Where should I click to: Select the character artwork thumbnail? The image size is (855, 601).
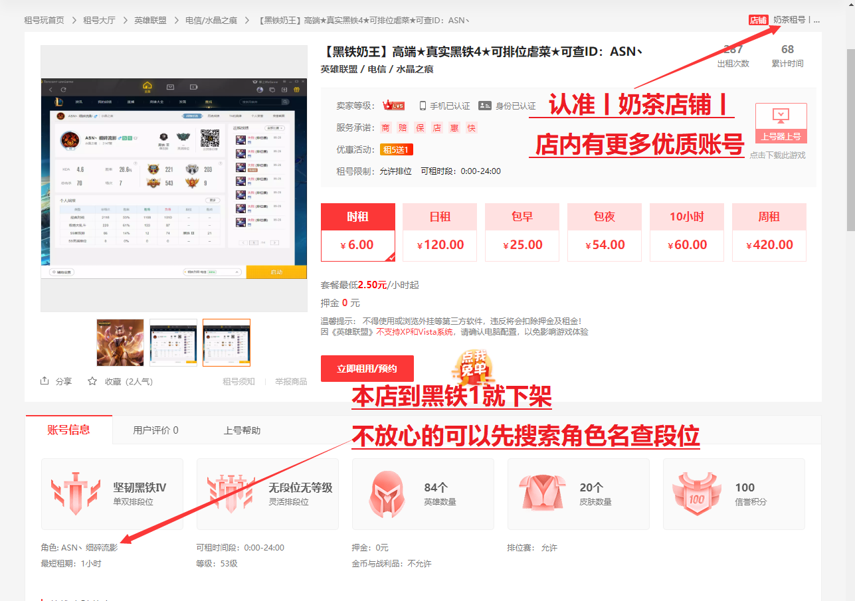pos(120,343)
